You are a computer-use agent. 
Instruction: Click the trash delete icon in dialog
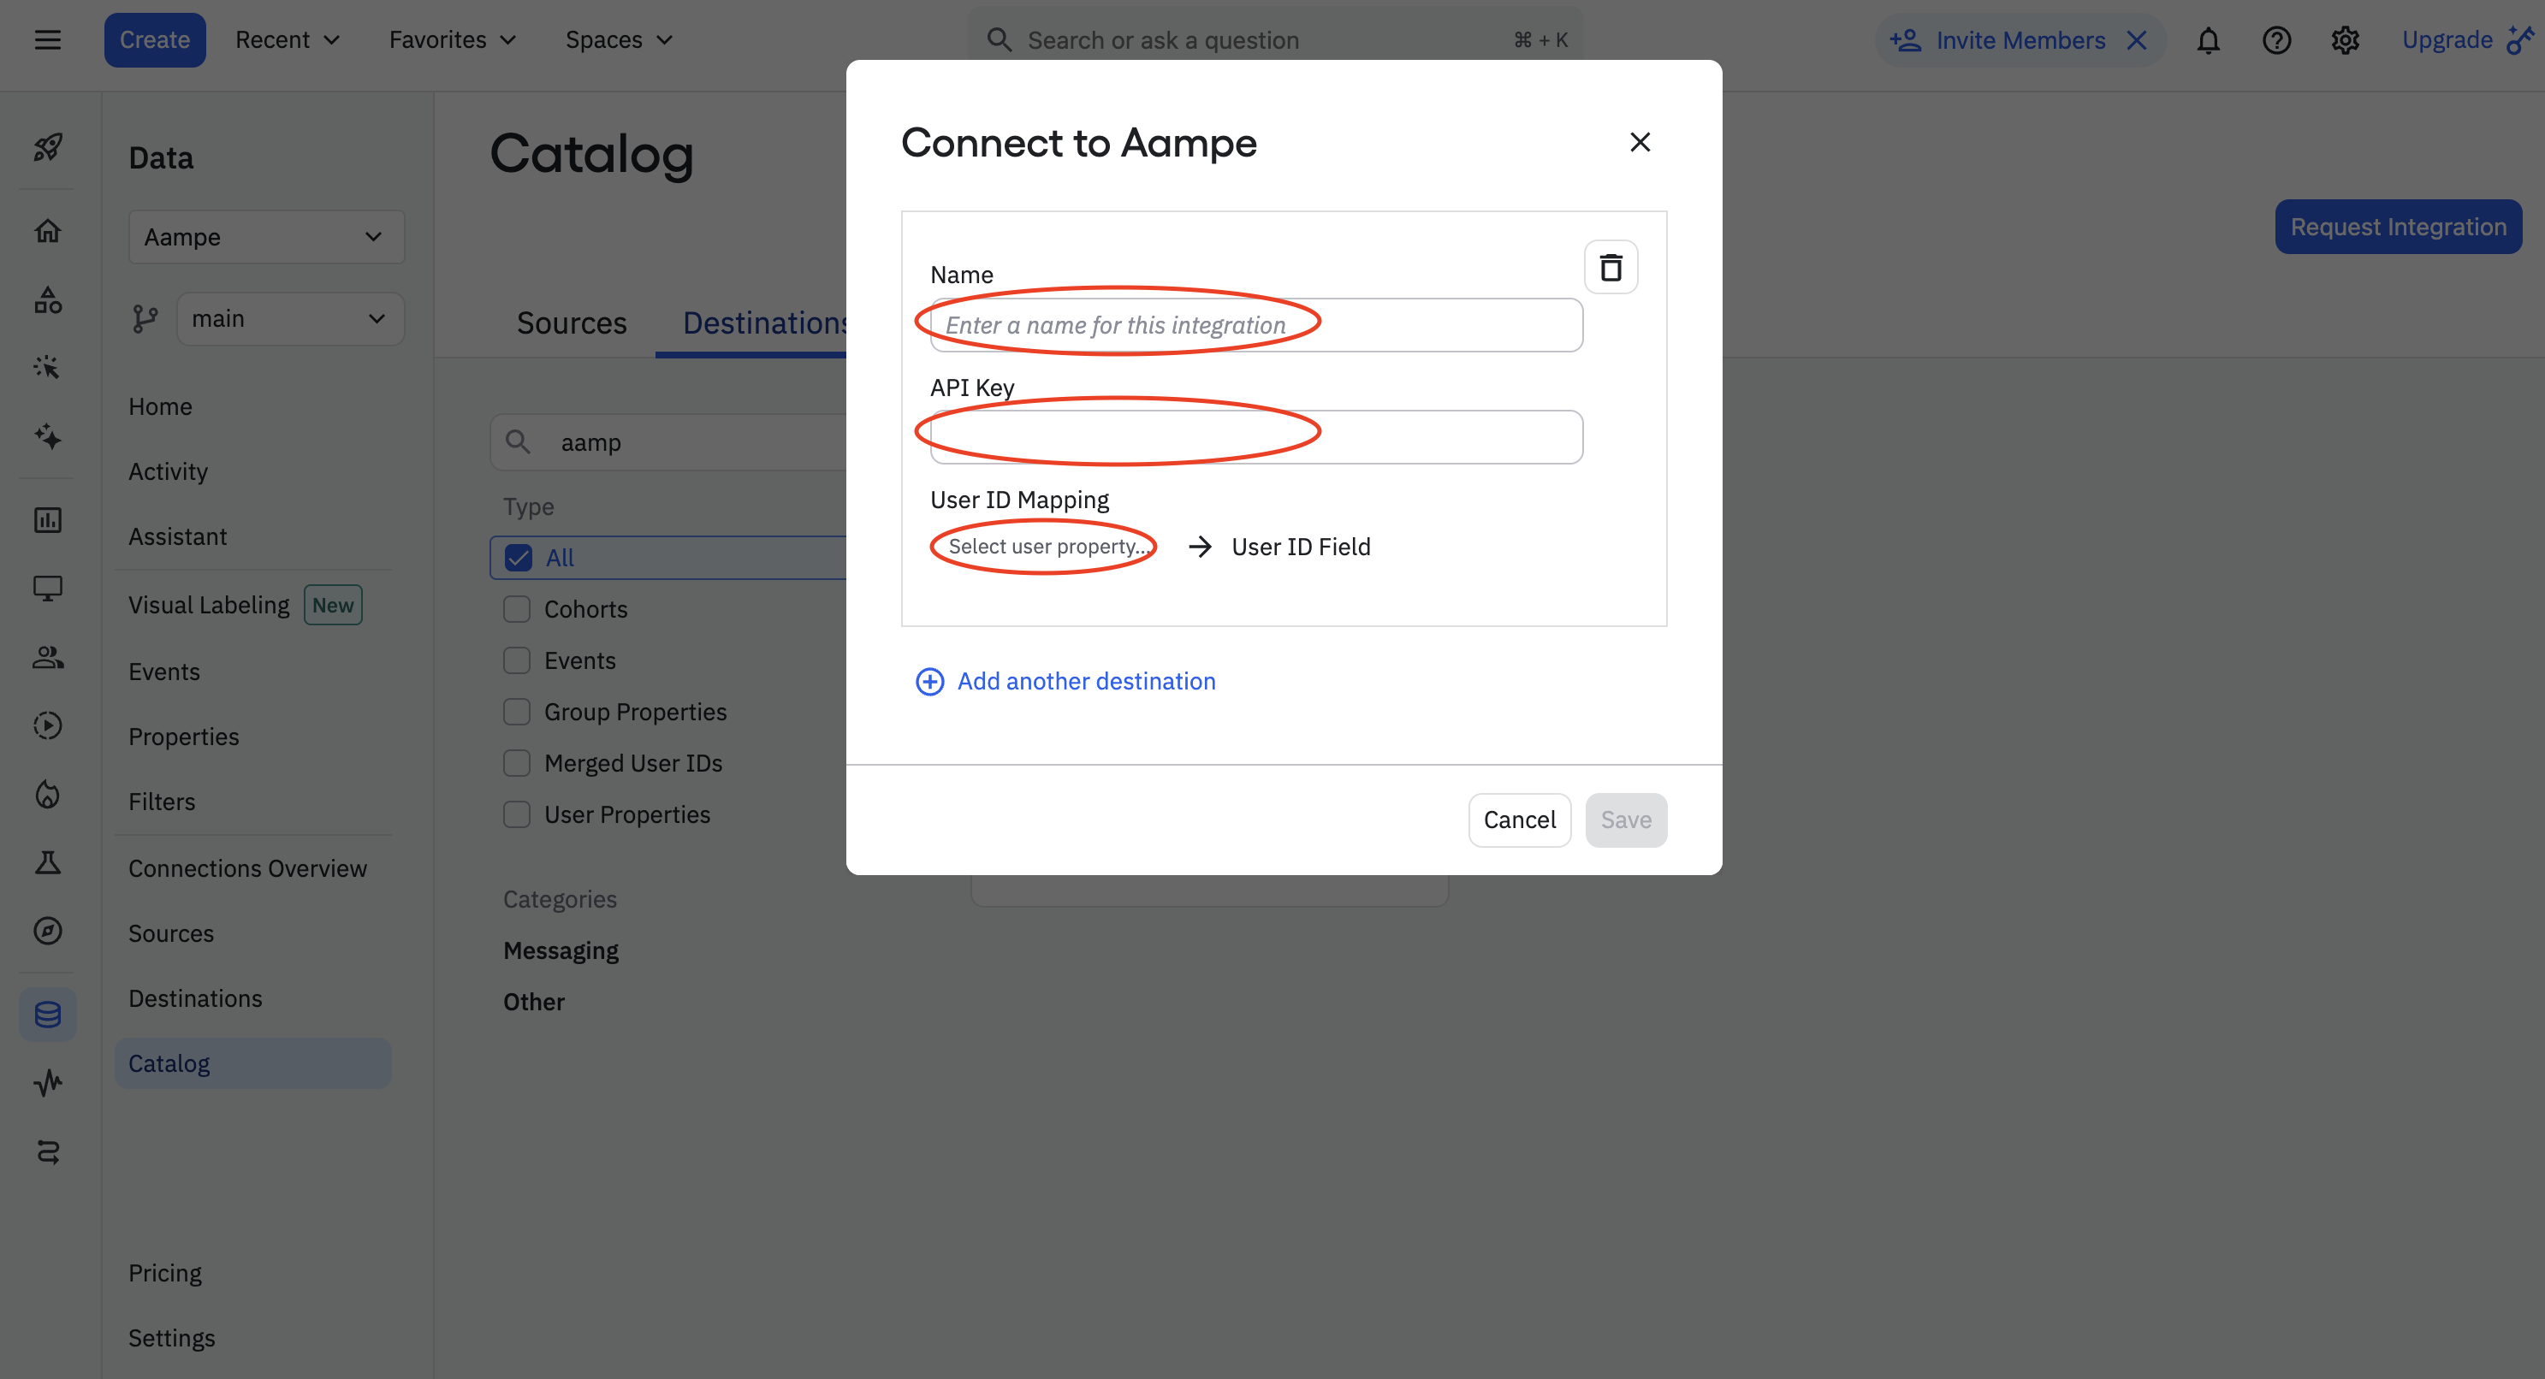(x=1611, y=267)
